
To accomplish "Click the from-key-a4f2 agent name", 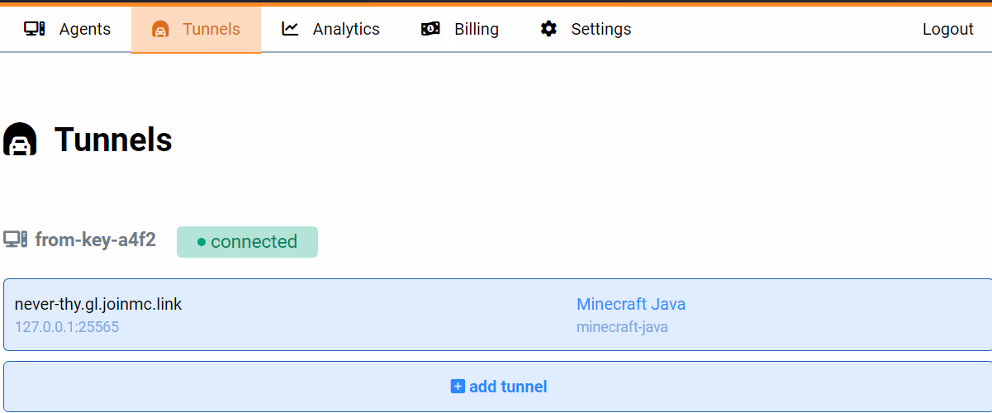I will [95, 240].
